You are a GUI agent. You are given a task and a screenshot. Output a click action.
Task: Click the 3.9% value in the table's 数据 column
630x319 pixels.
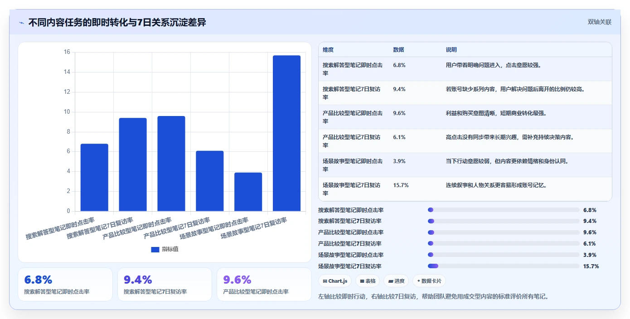click(x=399, y=161)
